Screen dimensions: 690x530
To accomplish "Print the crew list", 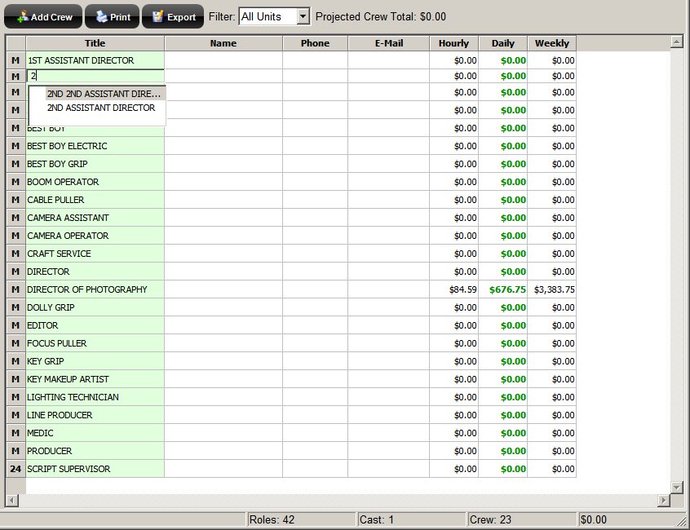I will [x=113, y=16].
